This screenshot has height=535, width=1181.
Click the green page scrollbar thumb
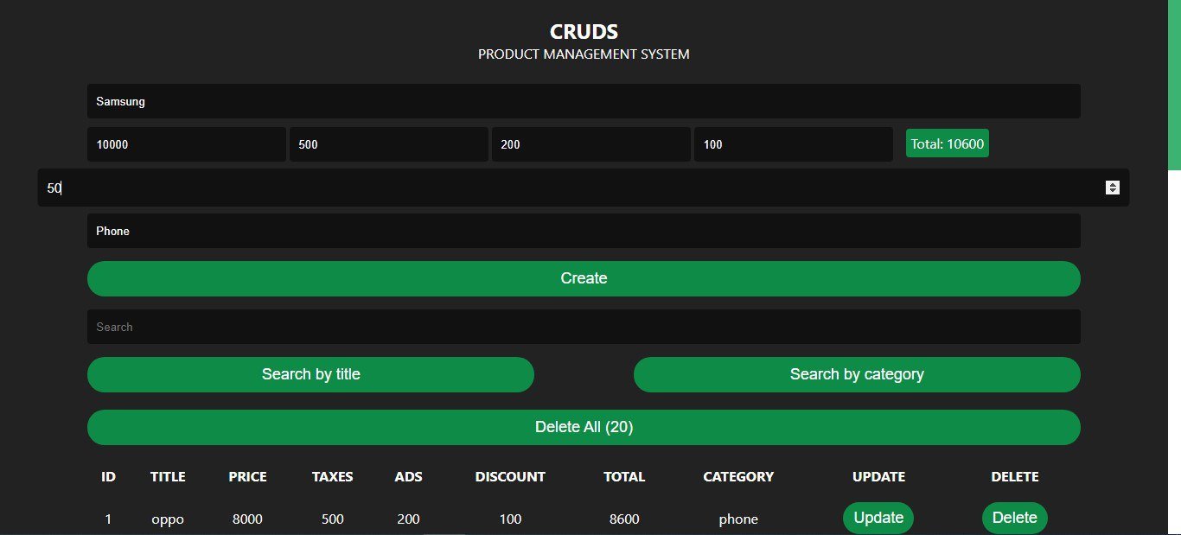[1174, 85]
